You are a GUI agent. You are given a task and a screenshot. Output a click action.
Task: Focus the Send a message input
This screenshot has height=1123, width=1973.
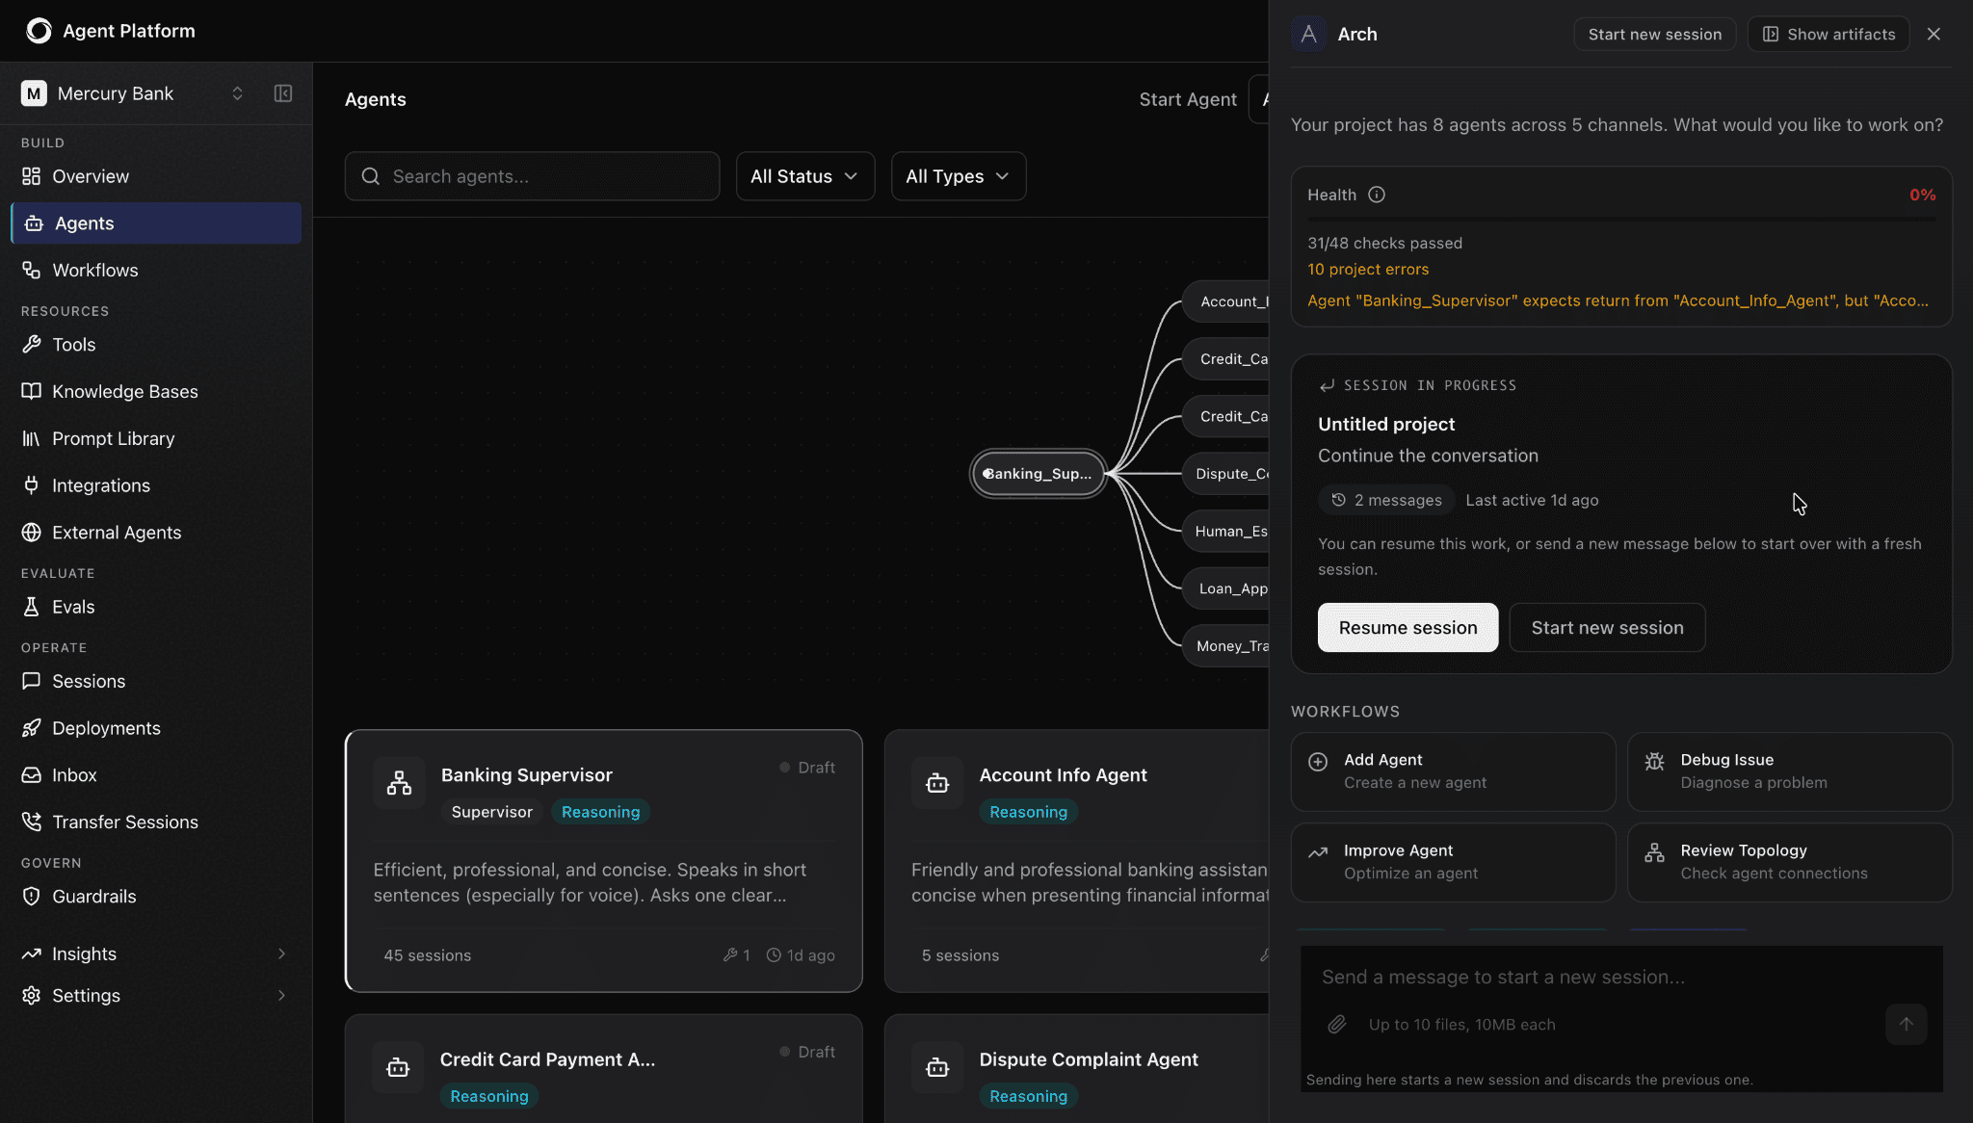pyautogui.click(x=1621, y=978)
